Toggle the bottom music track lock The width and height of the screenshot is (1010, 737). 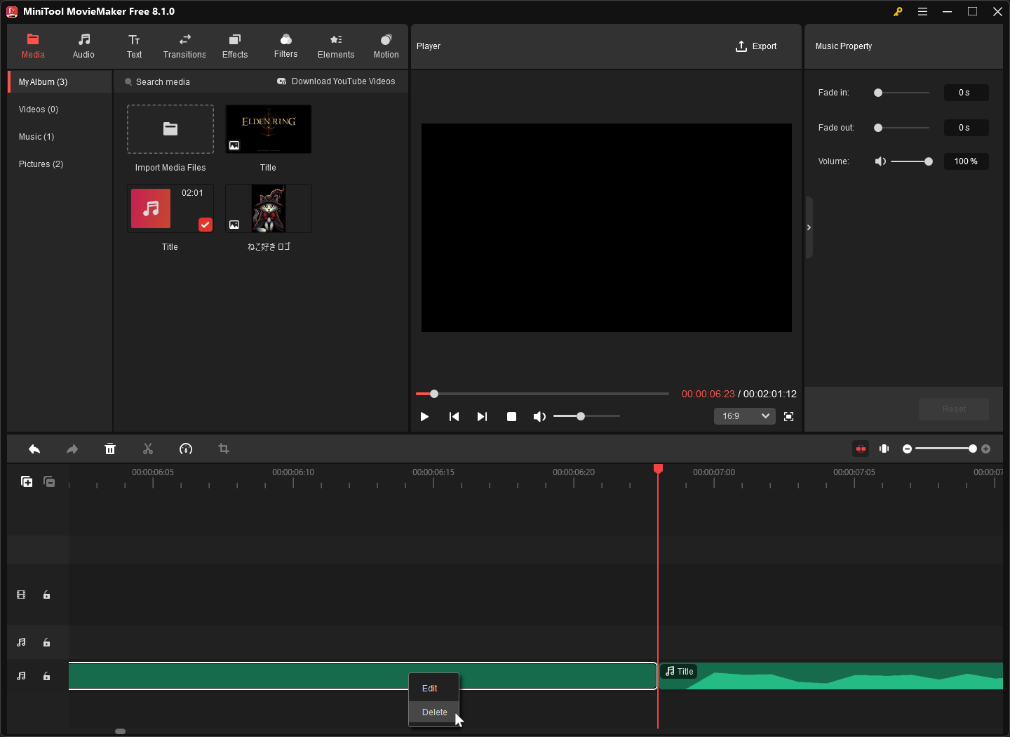pyautogui.click(x=47, y=677)
